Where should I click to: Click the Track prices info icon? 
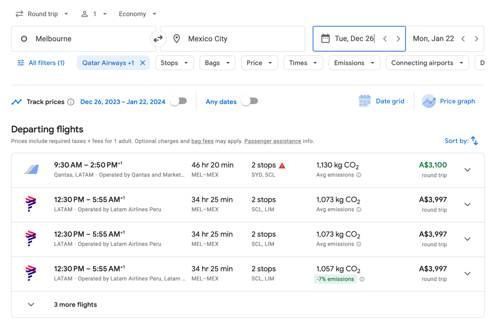click(x=71, y=102)
